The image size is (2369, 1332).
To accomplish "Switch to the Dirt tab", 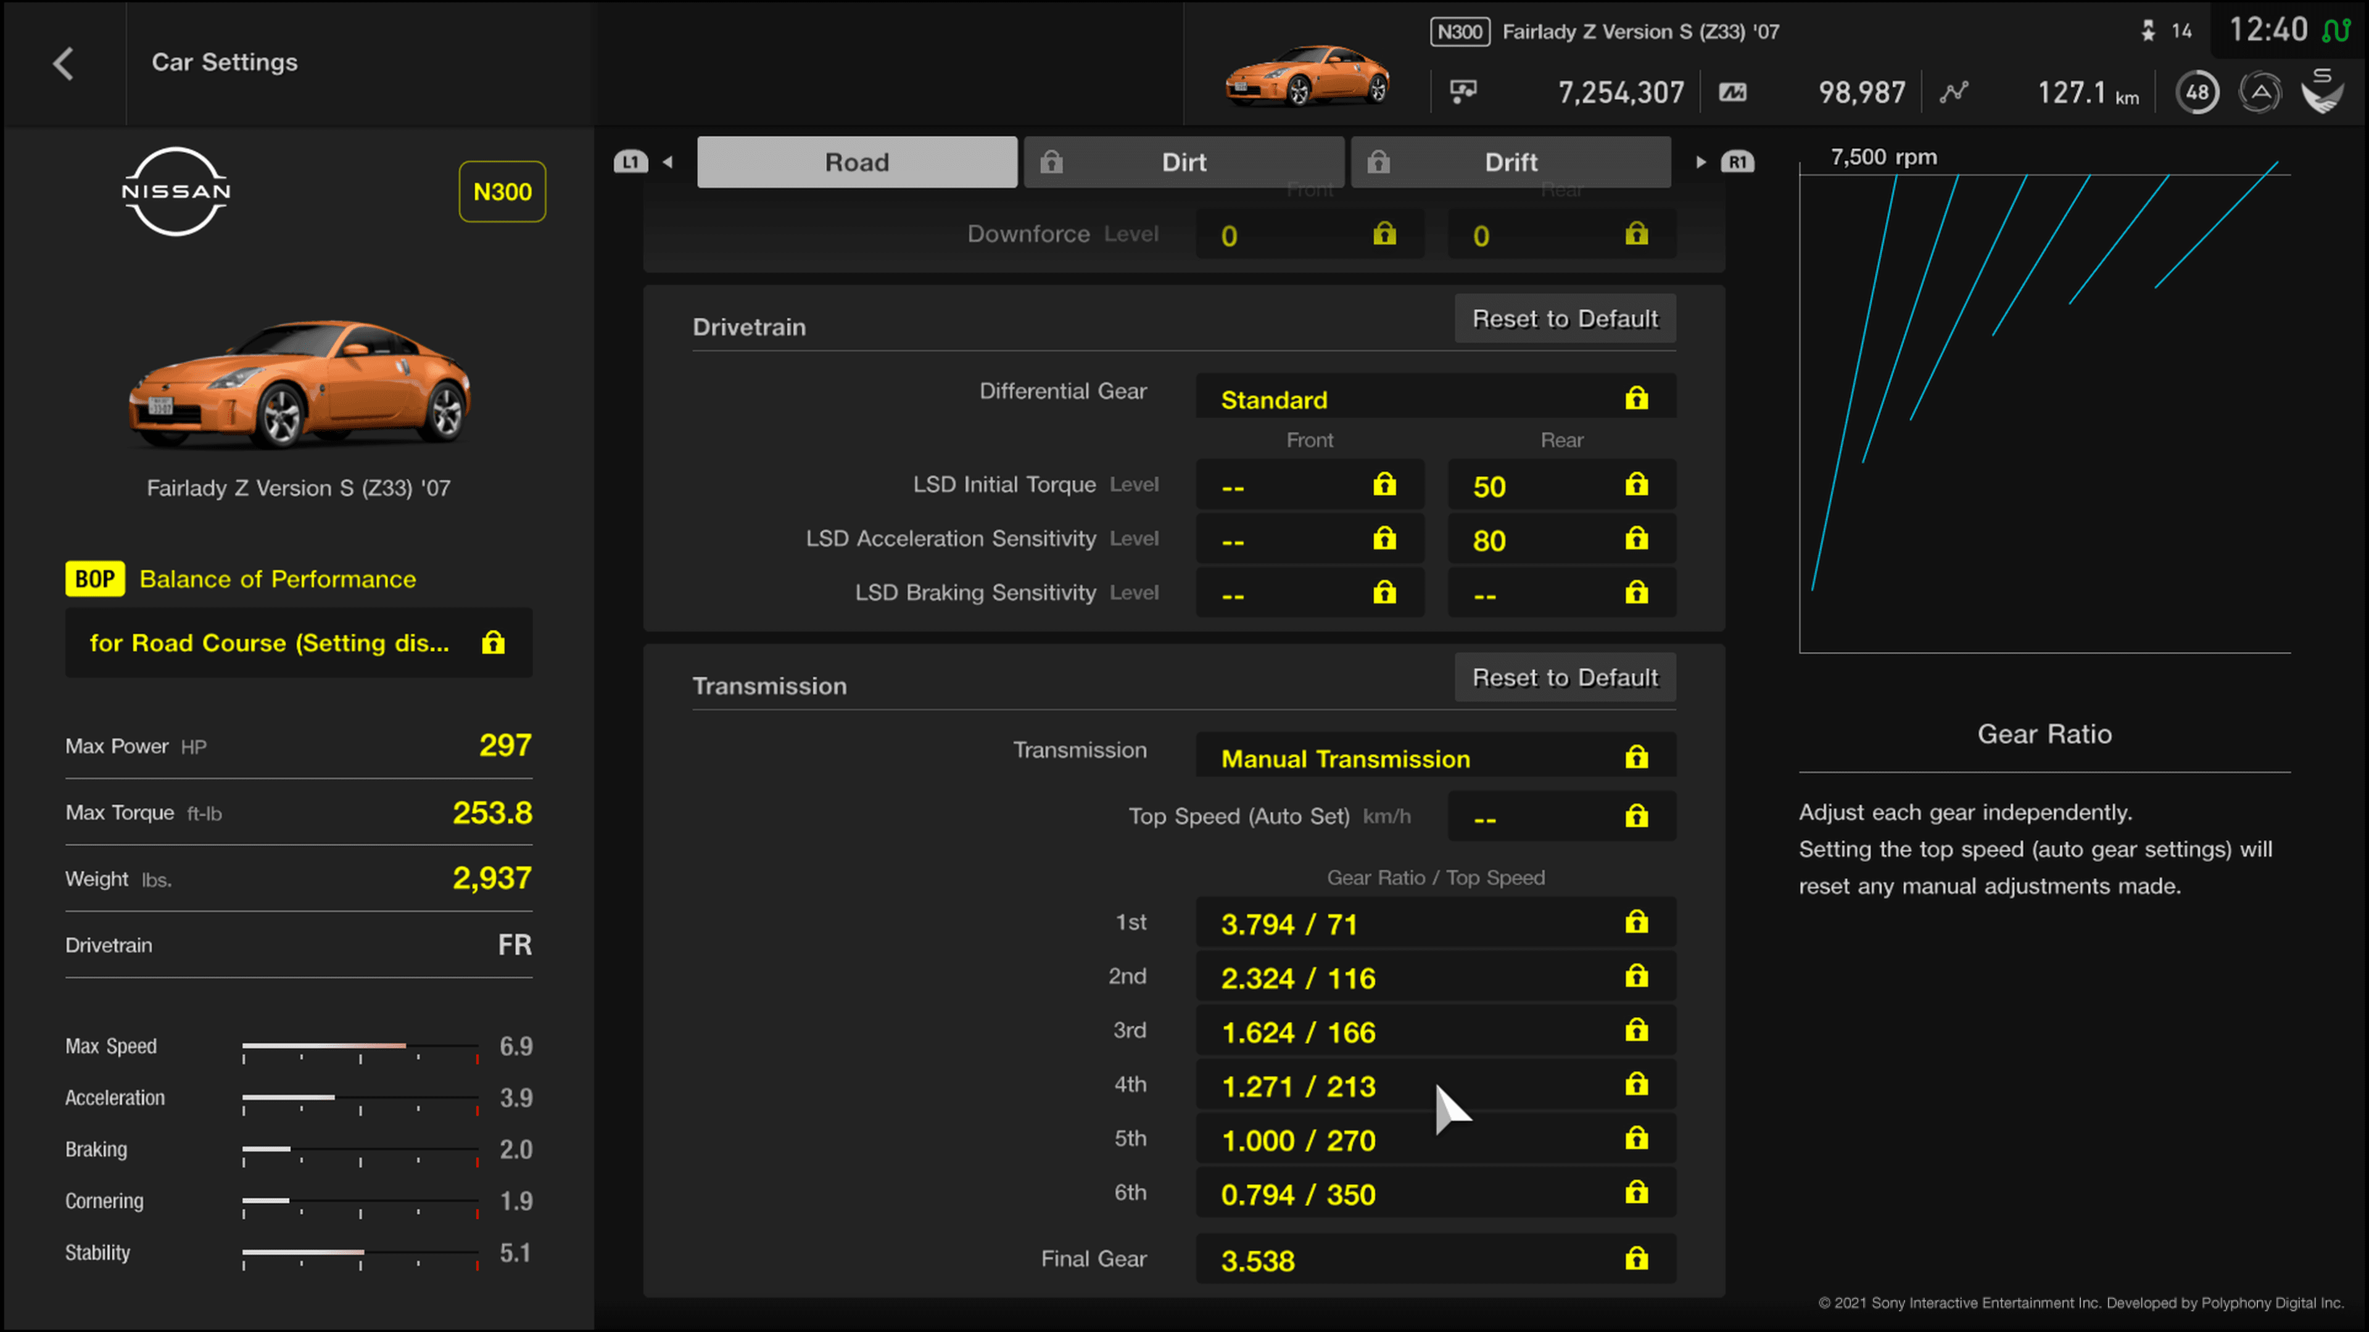I will pos(1184,162).
